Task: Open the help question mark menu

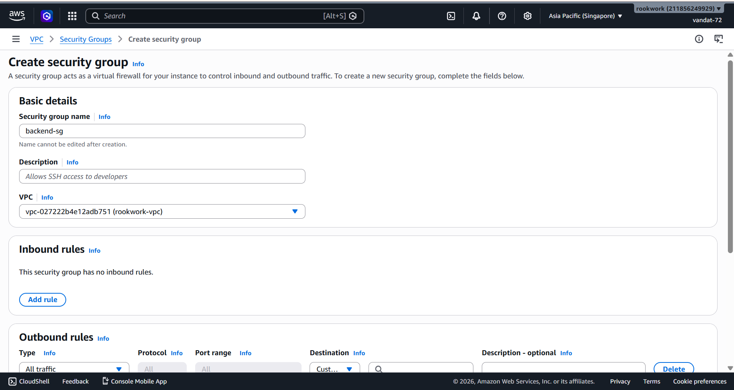Action: (502, 16)
